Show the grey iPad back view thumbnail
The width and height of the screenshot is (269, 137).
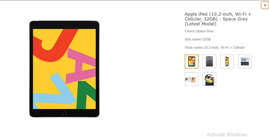coord(209,61)
